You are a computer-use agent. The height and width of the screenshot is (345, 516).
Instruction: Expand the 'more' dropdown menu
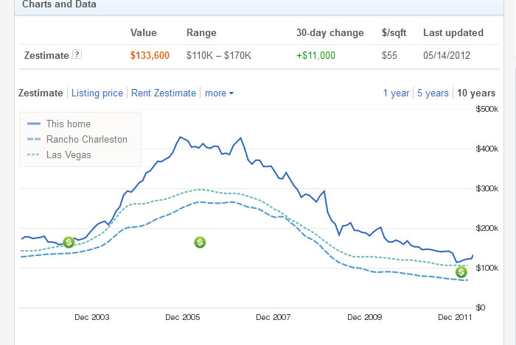pos(219,93)
